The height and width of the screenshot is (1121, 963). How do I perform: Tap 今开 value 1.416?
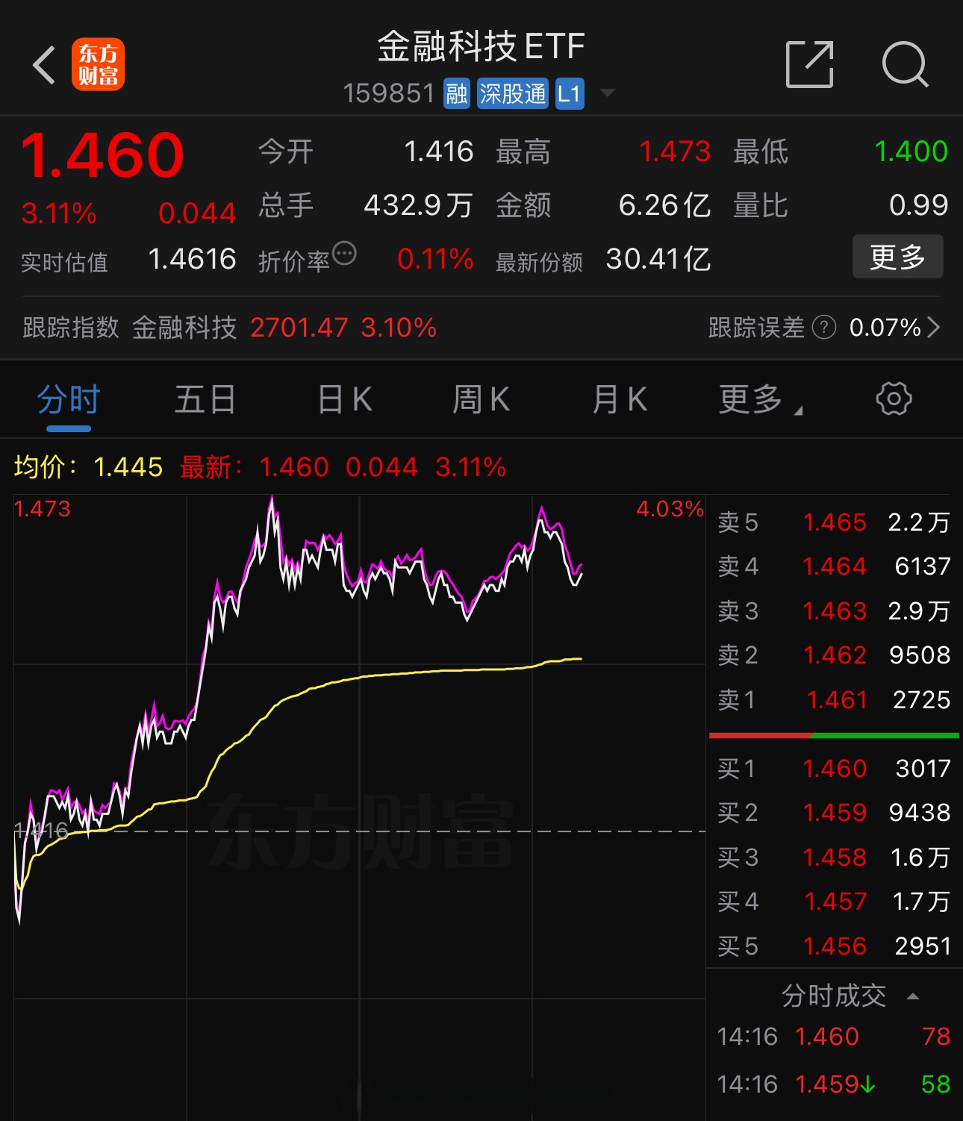(438, 152)
